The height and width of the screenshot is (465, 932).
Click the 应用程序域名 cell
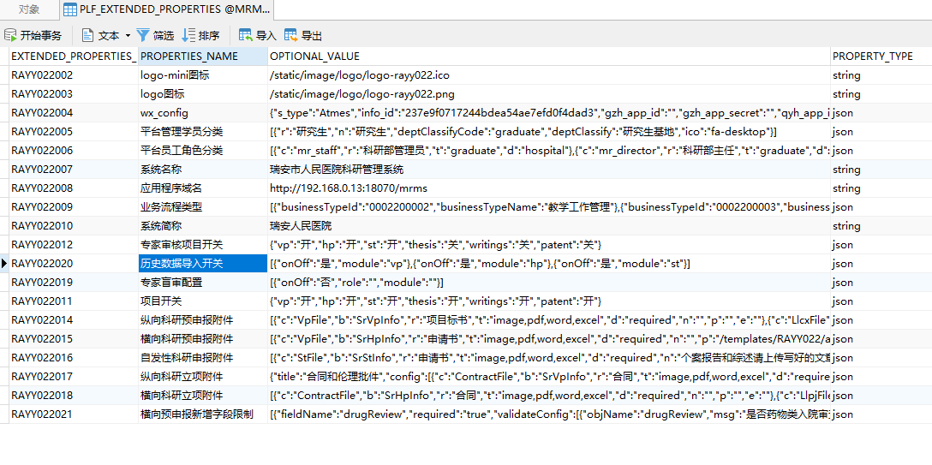(x=203, y=188)
